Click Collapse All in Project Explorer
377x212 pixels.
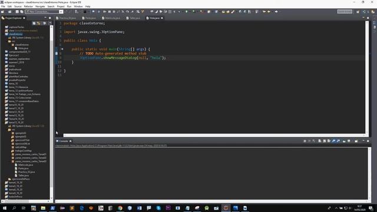(34, 23)
